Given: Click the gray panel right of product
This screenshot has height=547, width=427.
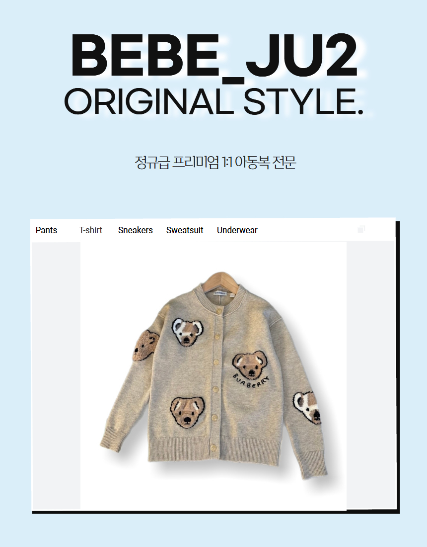Looking at the screenshot, I should point(370,376).
